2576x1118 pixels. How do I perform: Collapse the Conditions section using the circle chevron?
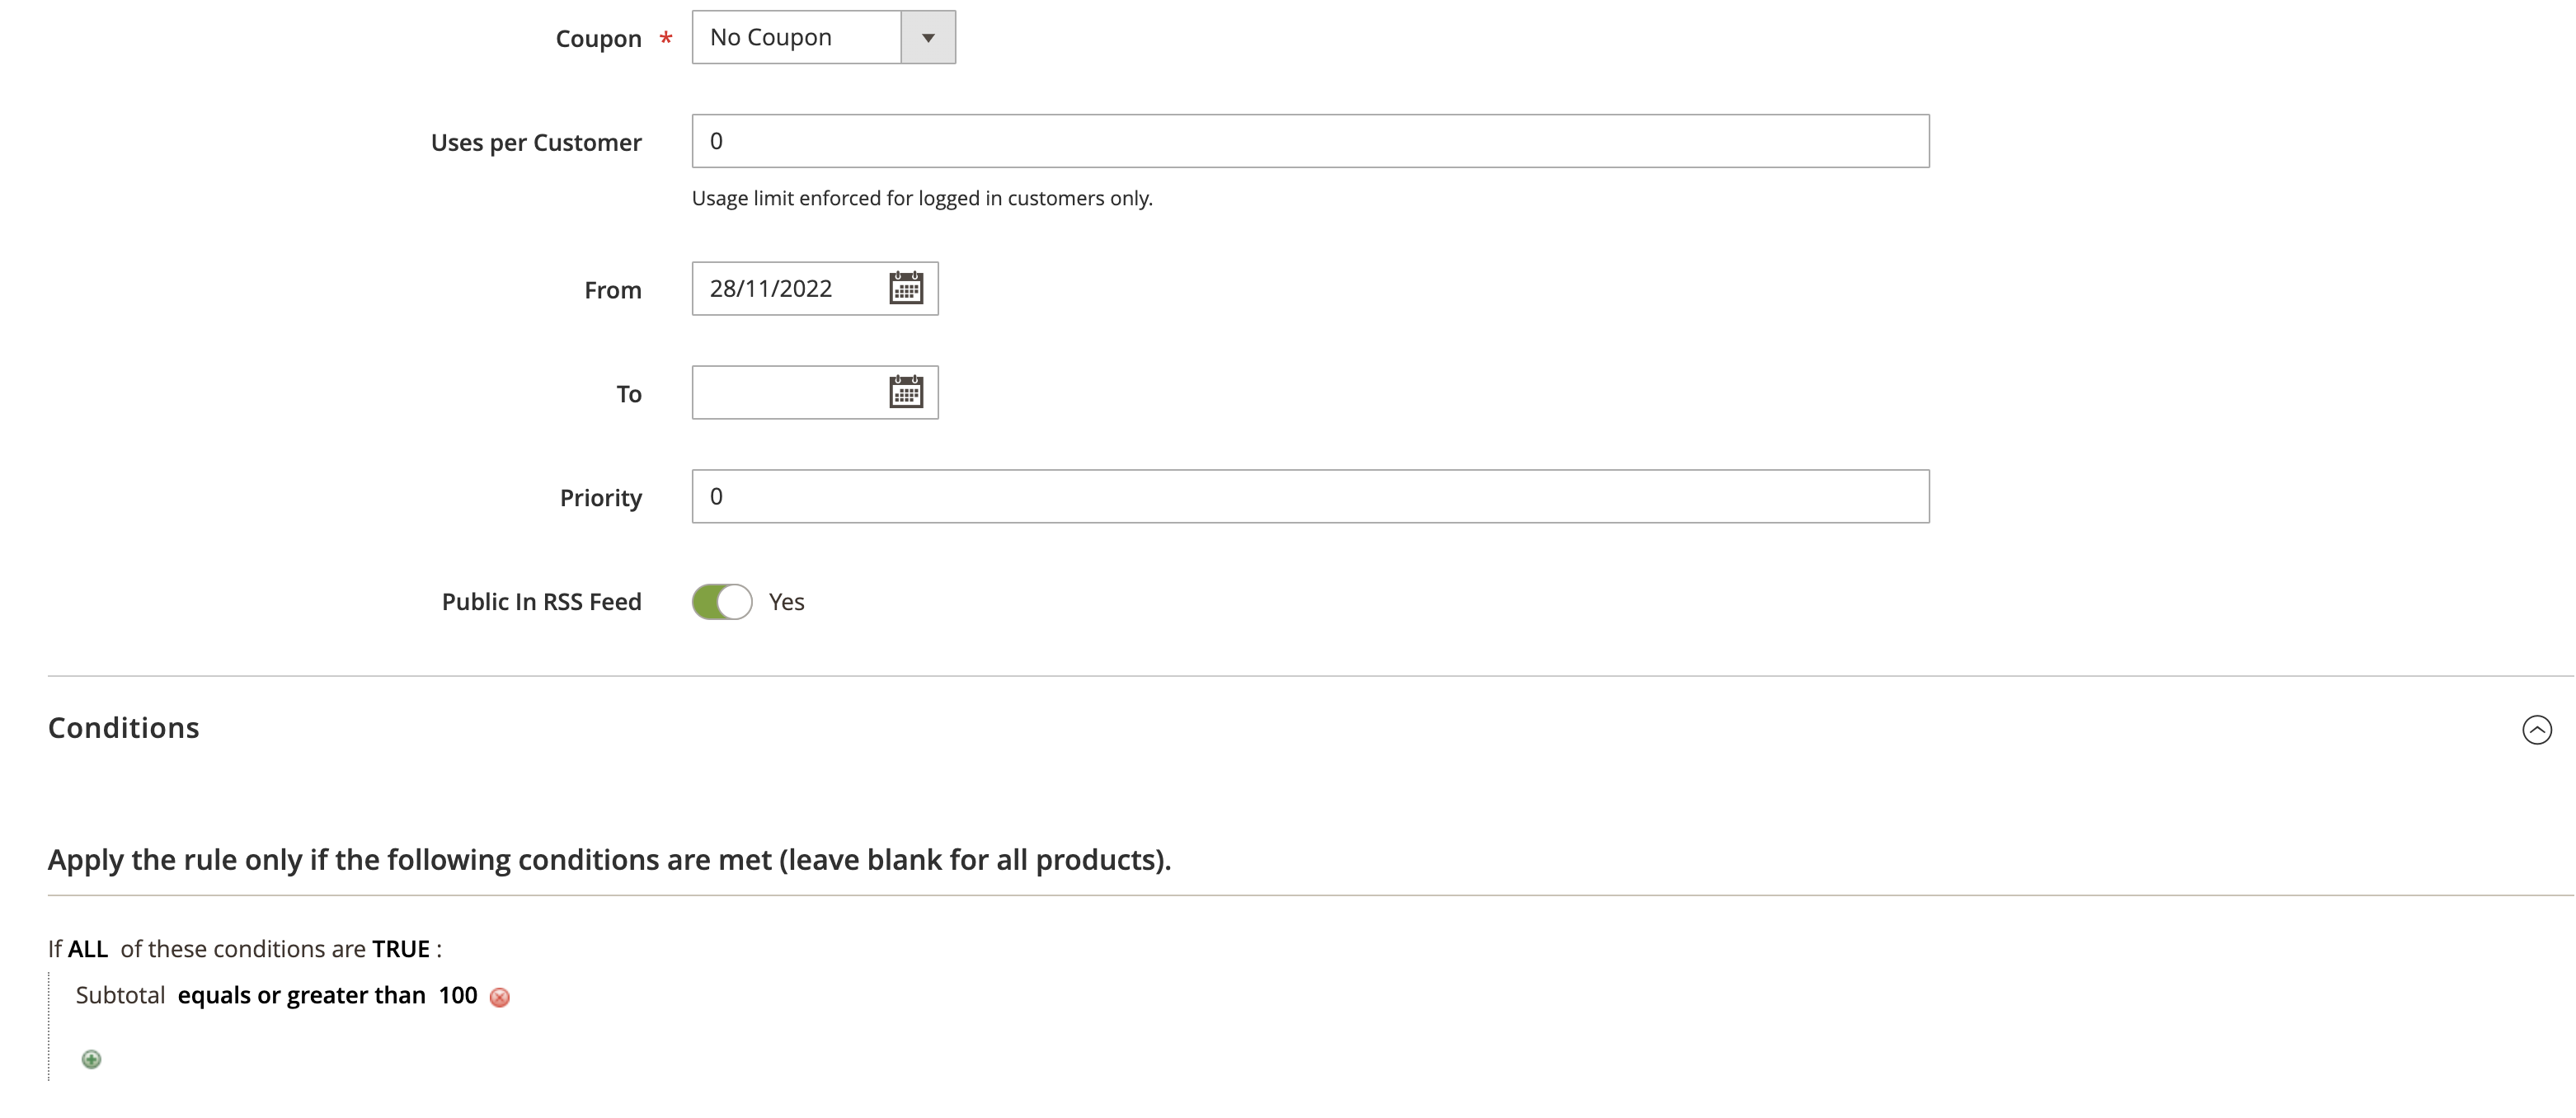click(2536, 730)
